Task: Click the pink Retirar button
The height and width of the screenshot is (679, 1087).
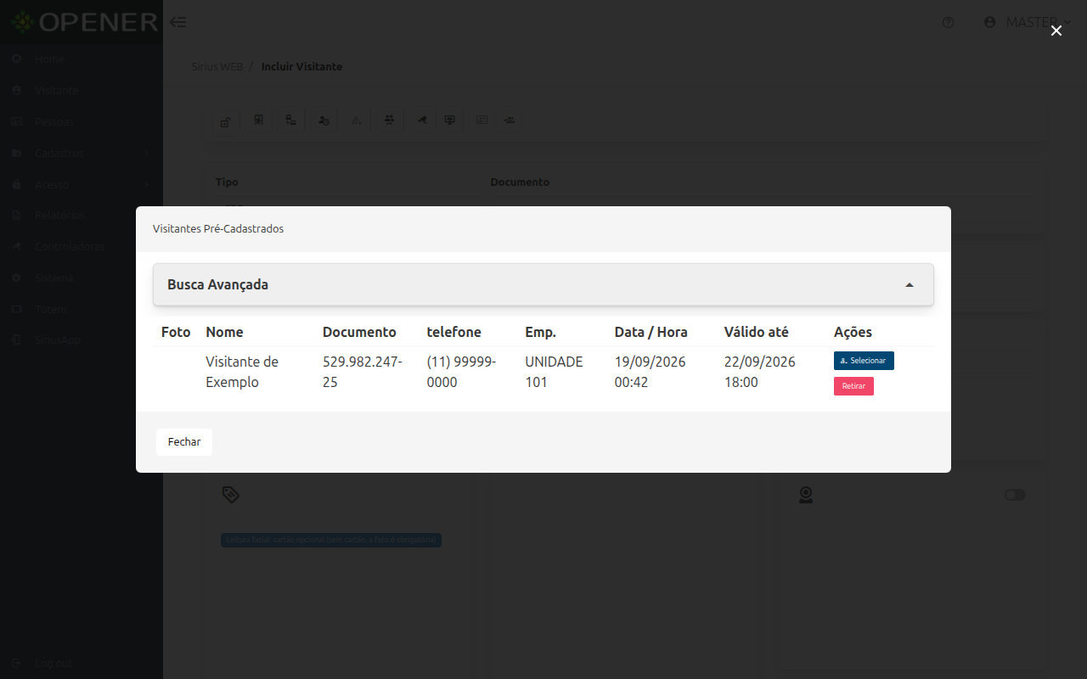Action: tap(853, 386)
